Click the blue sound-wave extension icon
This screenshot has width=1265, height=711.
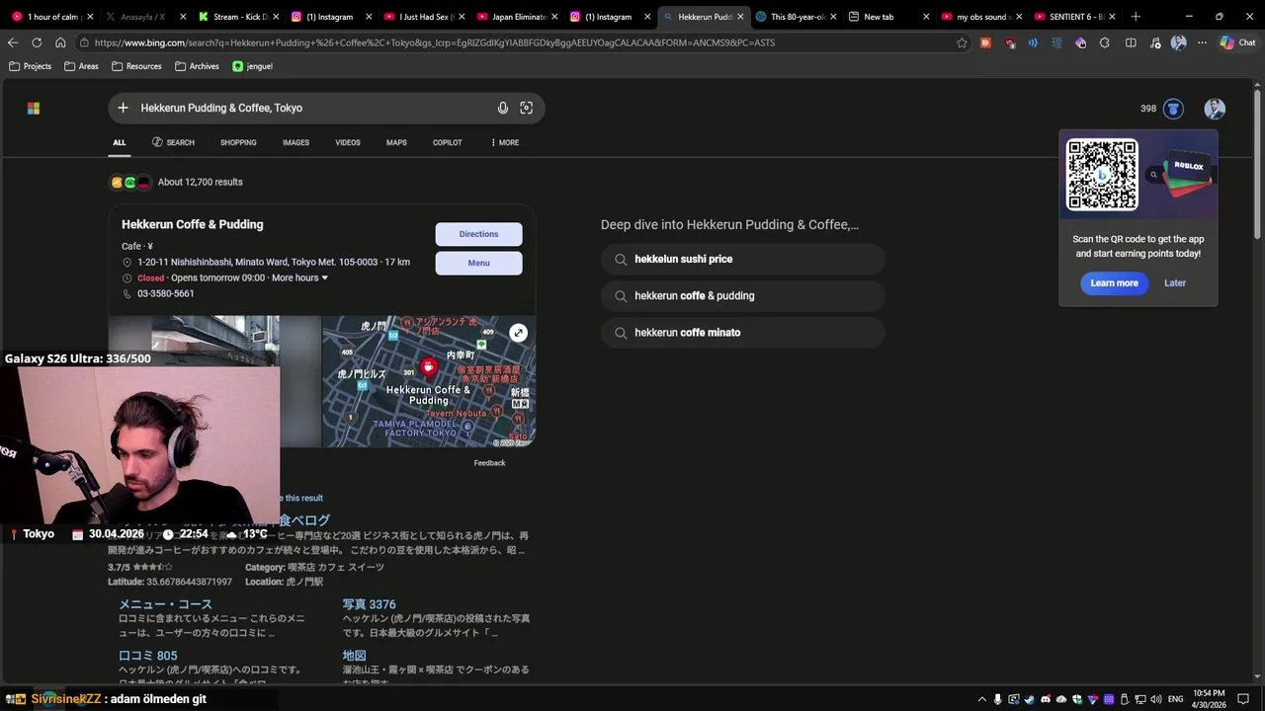(1033, 42)
